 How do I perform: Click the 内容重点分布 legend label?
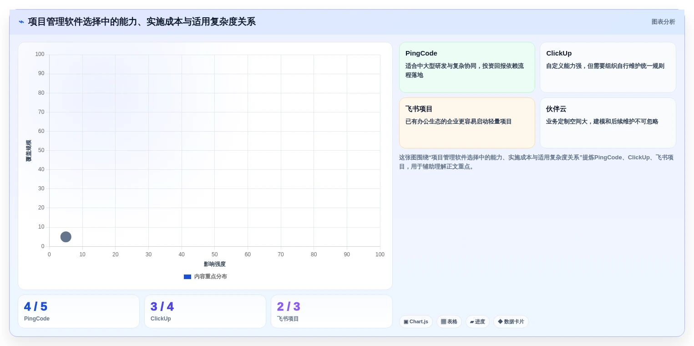pos(210,277)
